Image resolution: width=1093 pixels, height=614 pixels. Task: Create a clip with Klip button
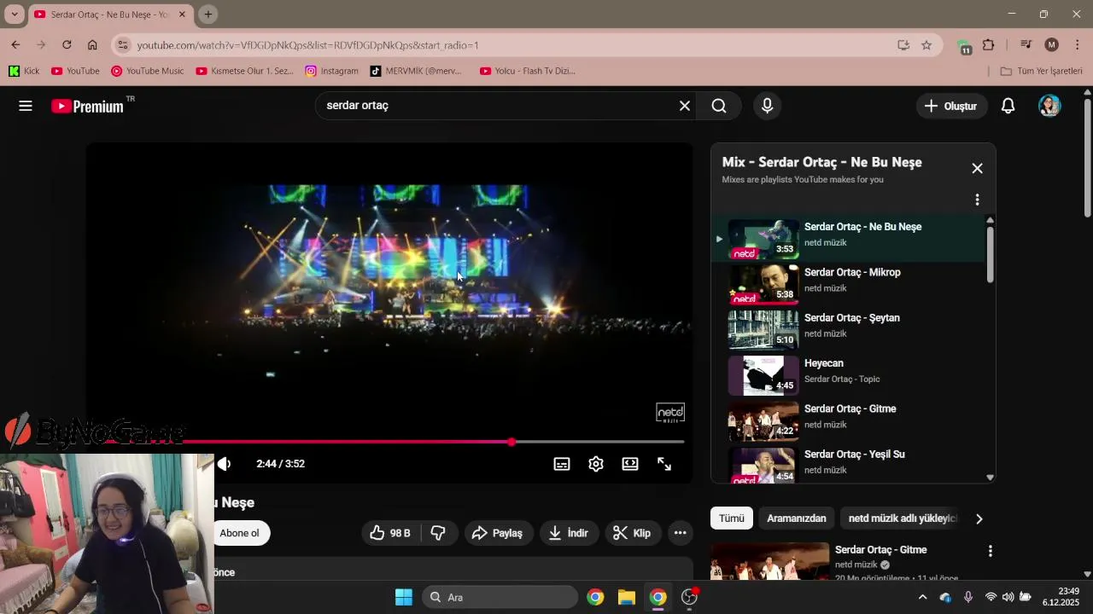point(633,533)
